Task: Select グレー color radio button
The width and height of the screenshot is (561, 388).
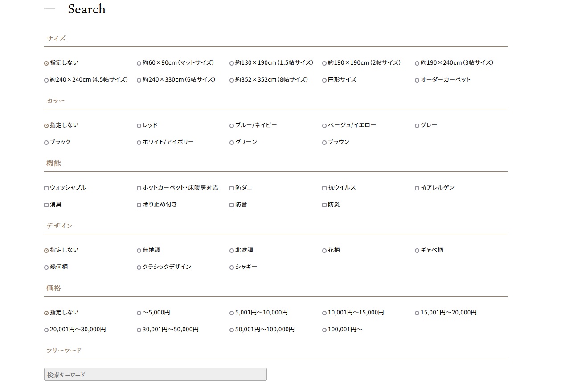Action: (417, 126)
